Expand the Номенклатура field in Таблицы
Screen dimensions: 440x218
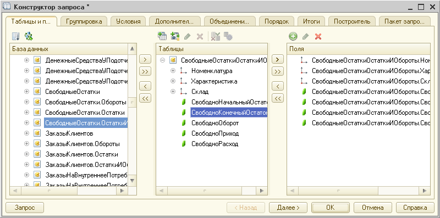(173, 71)
